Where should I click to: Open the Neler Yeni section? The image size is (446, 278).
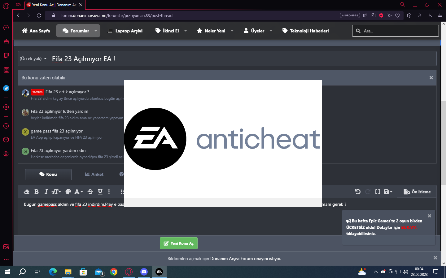[x=211, y=31]
